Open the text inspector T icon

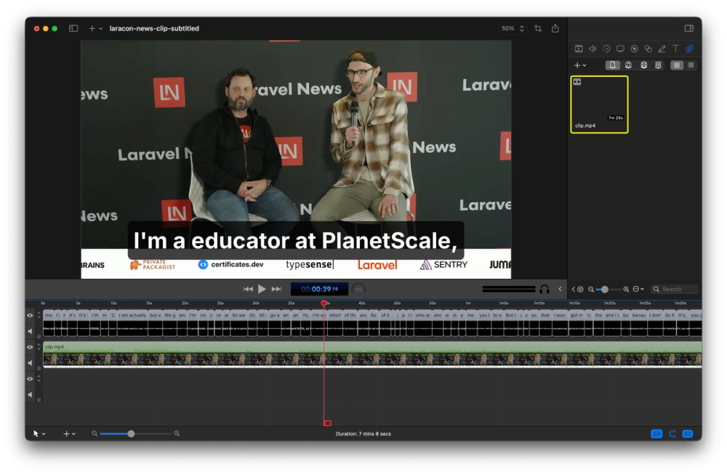(x=675, y=49)
